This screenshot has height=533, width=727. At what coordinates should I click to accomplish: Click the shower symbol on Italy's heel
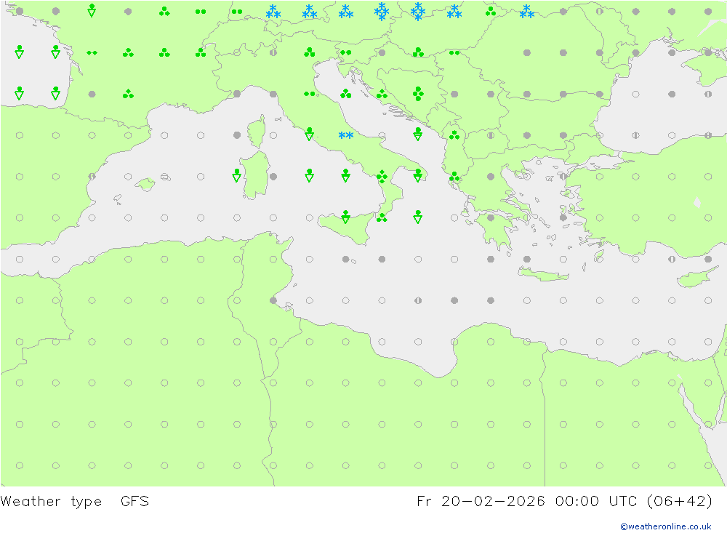(418, 176)
